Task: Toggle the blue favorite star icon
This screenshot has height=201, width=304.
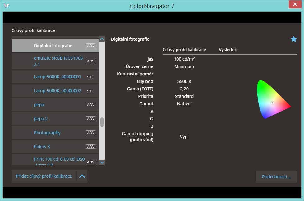Action: click(x=293, y=39)
